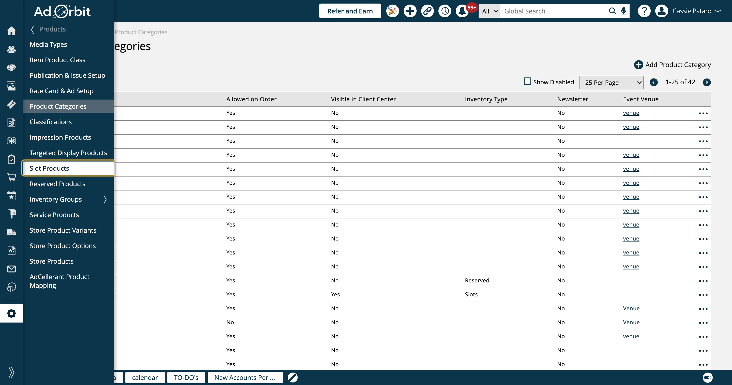Enable the Show Disabled checkbox
The image size is (732, 385).
(527, 82)
